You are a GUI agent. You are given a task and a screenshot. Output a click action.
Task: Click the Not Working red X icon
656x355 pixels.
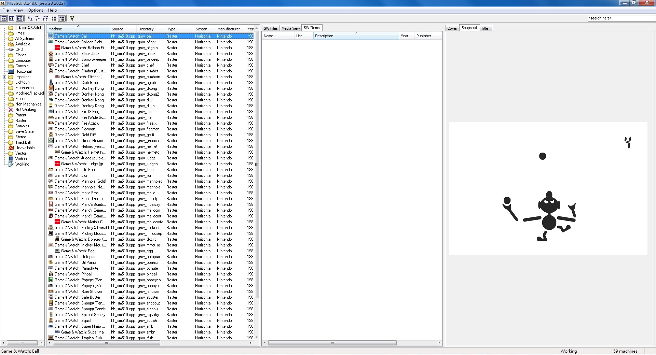point(11,110)
